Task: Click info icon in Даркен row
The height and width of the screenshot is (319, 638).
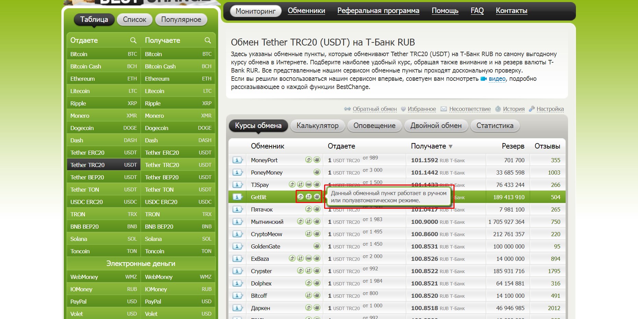Action: click(237, 308)
